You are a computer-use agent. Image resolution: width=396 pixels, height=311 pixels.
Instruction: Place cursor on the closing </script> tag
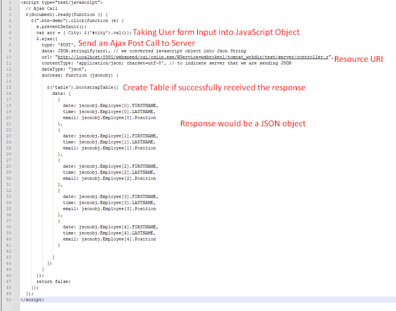click(32, 300)
